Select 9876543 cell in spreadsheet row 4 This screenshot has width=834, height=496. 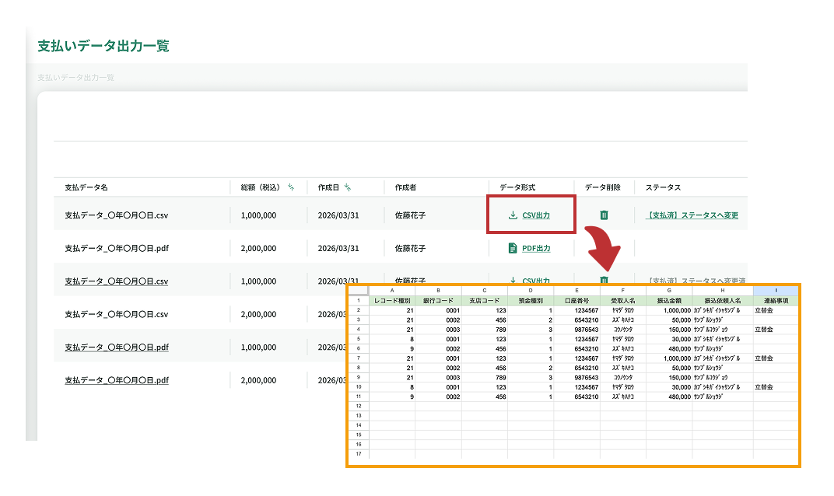click(x=576, y=330)
